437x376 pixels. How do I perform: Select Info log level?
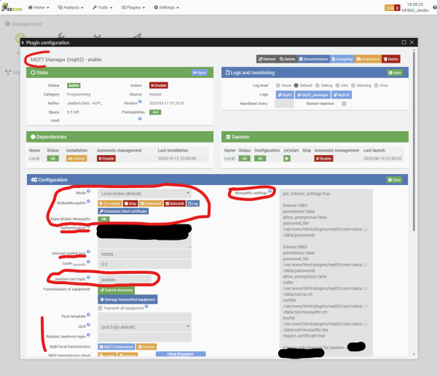point(337,85)
